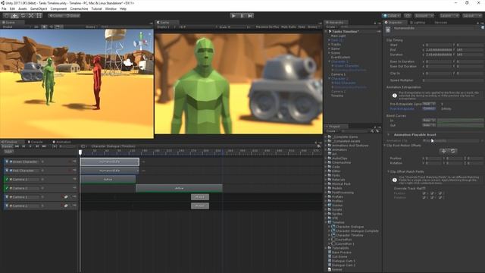Screen dimensions: 485x273
Task: Select Character Dialogue Complete asset
Action: [x=355, y=231]
